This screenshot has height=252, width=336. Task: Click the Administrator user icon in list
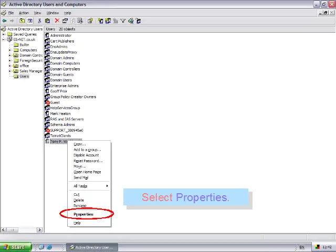click(47, 35)
